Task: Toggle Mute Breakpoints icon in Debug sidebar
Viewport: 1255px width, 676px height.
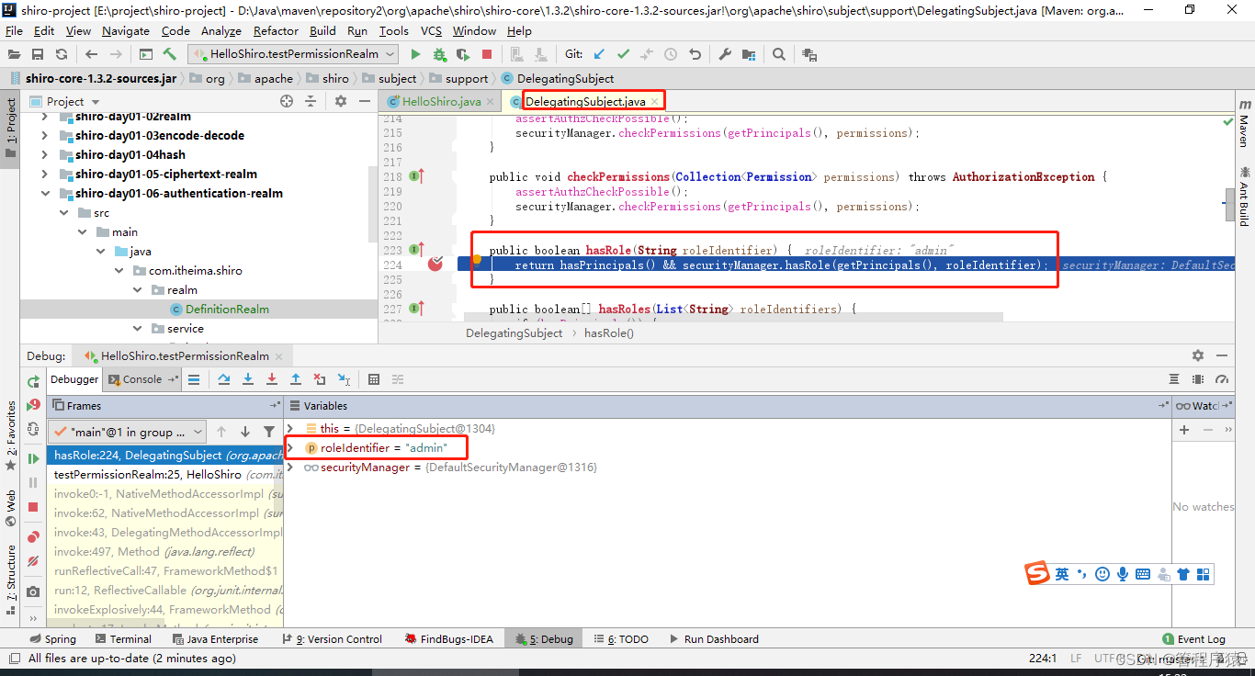Action: pyautogui.click(x=34, y=560)
